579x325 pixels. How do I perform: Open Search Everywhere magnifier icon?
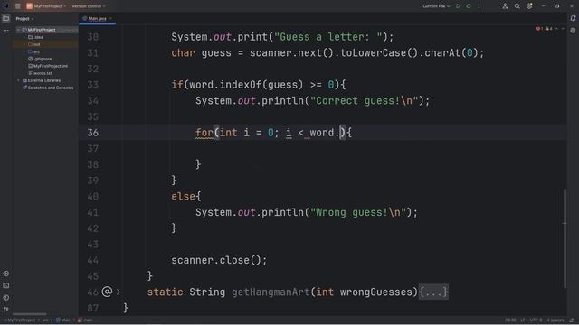pos(517,6)
